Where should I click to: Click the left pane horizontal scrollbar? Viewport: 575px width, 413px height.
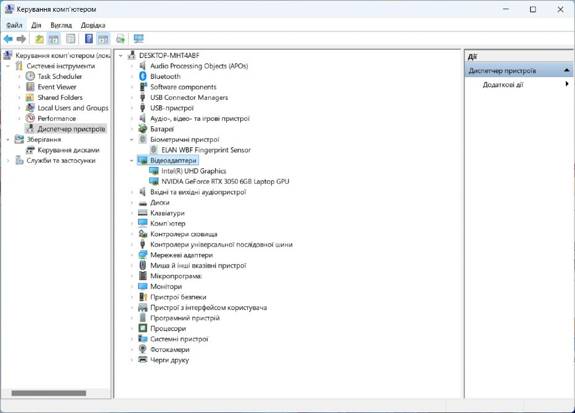point(49,393)
